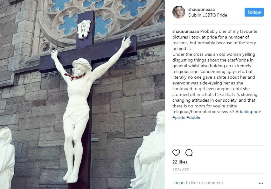Open the shauuunaaaa username in header

202,9
